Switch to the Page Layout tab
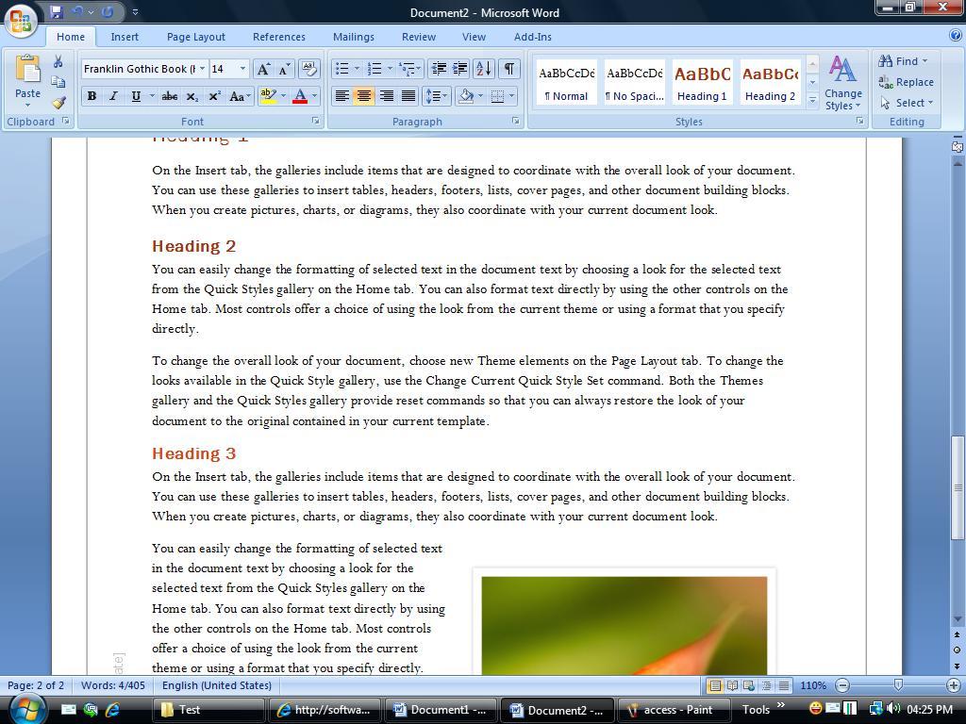The height and width of the screenshot is (724, 966). [195, 37]
